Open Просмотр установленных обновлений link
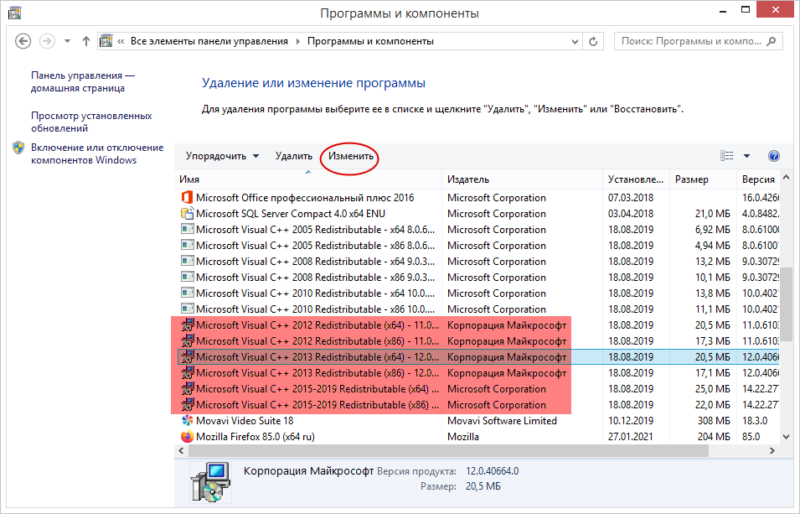The width and height of the screenshot is (800, 514). coord(91,122)
